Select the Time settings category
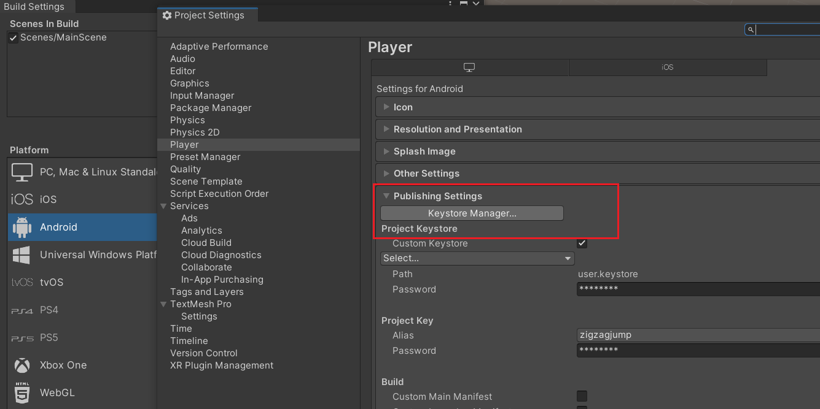This screenshot has height=409, width=820. pyautogui.click(x=181, y=329)
